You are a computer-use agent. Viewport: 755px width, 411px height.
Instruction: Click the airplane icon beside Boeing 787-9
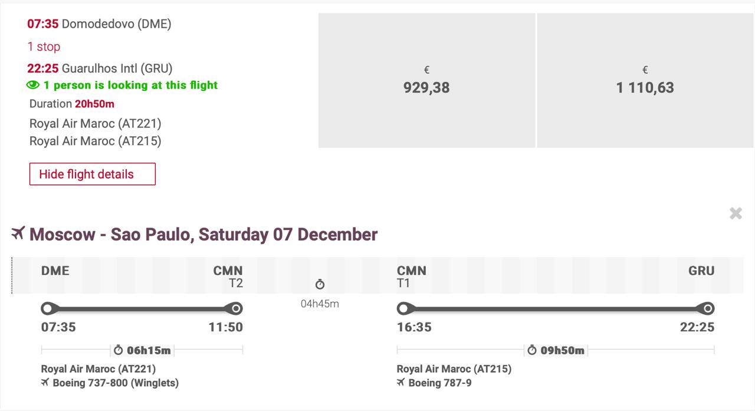coord(401,383)
